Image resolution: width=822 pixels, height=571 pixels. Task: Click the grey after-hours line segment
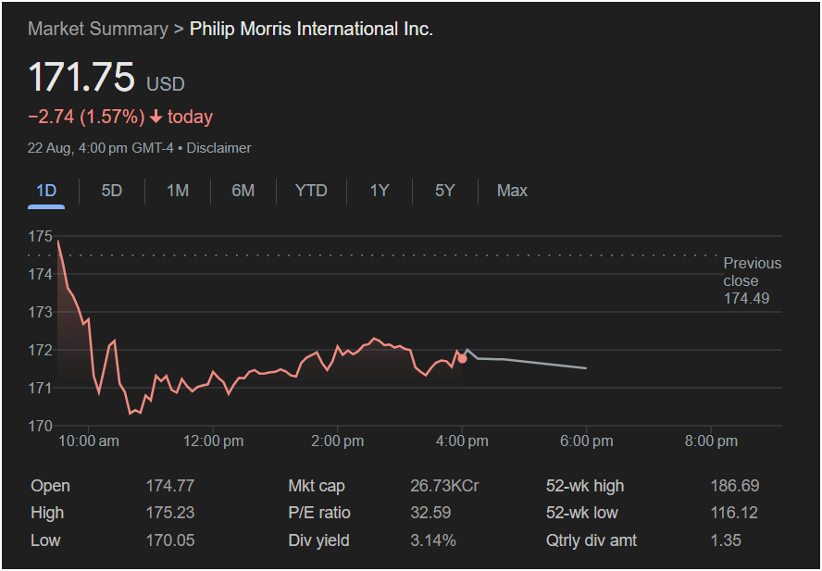537,363
